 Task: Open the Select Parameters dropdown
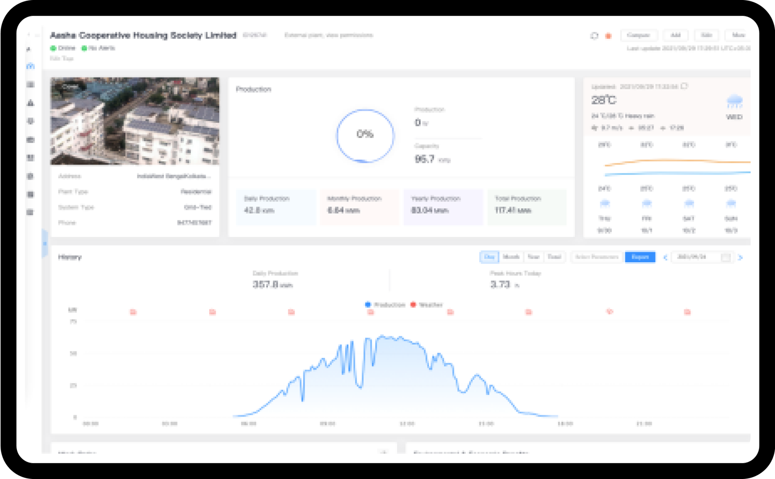click(597, 257)
